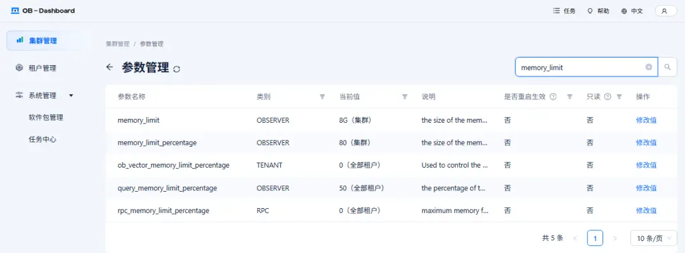Expand the 系统管理 menu arrow
Viewport: 685px width, 253px height.
tap(71, 96)
